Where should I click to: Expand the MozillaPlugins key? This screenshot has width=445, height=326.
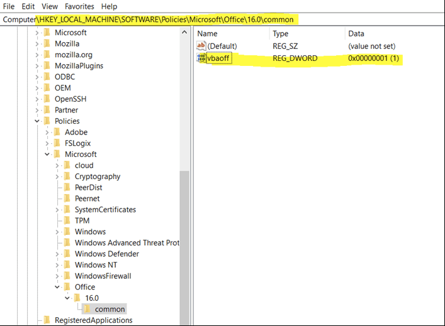pyautogui.click(x=37, y=66)
